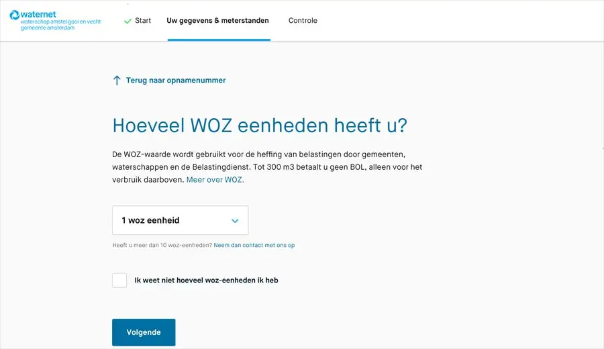Click the waterschap amstel gooi en vecht tagline

(x=61, y=22)
